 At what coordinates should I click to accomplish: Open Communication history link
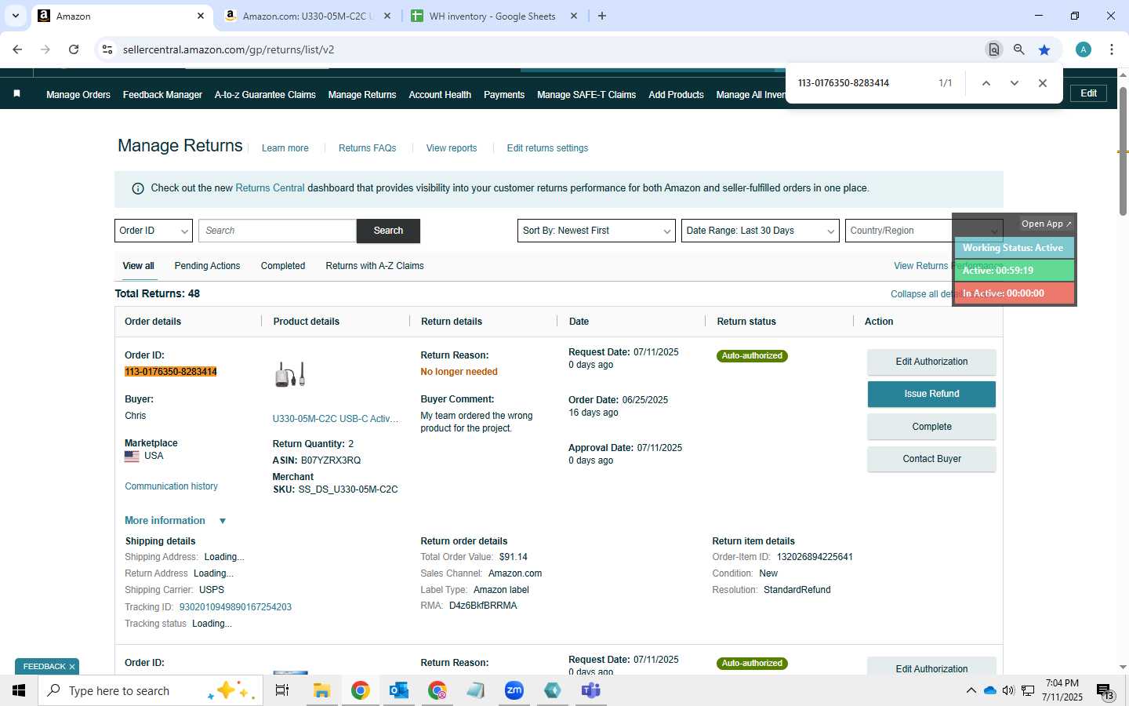tap(171, 486)
